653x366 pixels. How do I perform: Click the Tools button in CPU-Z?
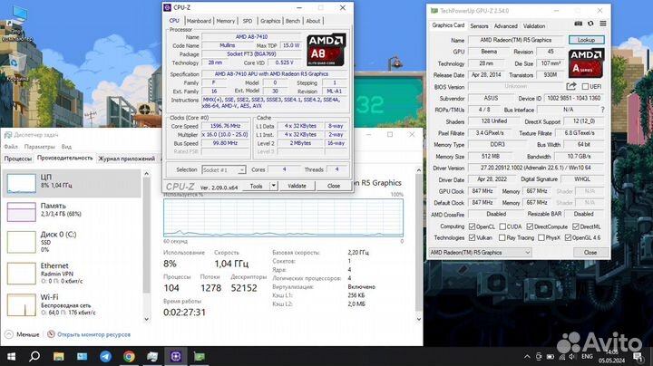pos(256,186)
